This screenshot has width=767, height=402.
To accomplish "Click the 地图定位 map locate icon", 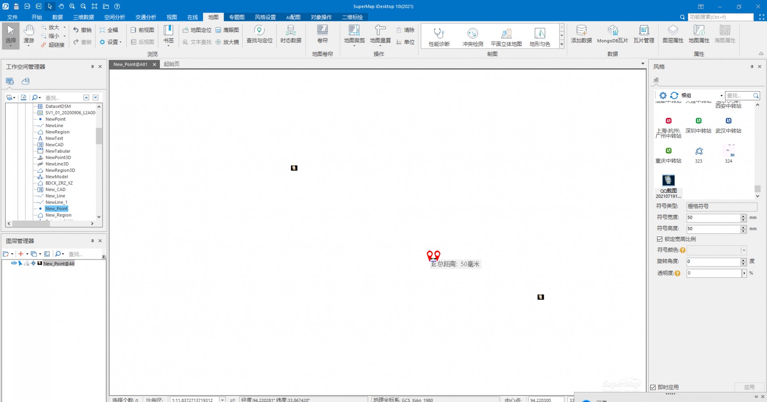I will point(185,30).
